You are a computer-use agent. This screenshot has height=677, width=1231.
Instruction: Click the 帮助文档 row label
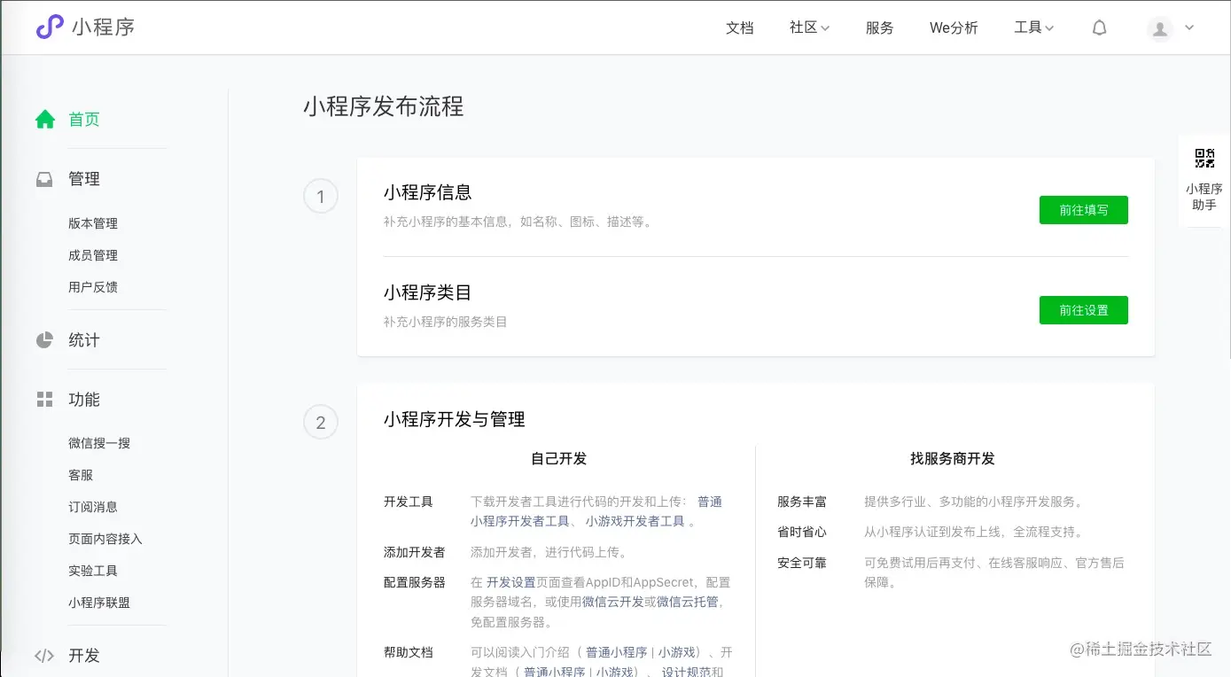409,652
